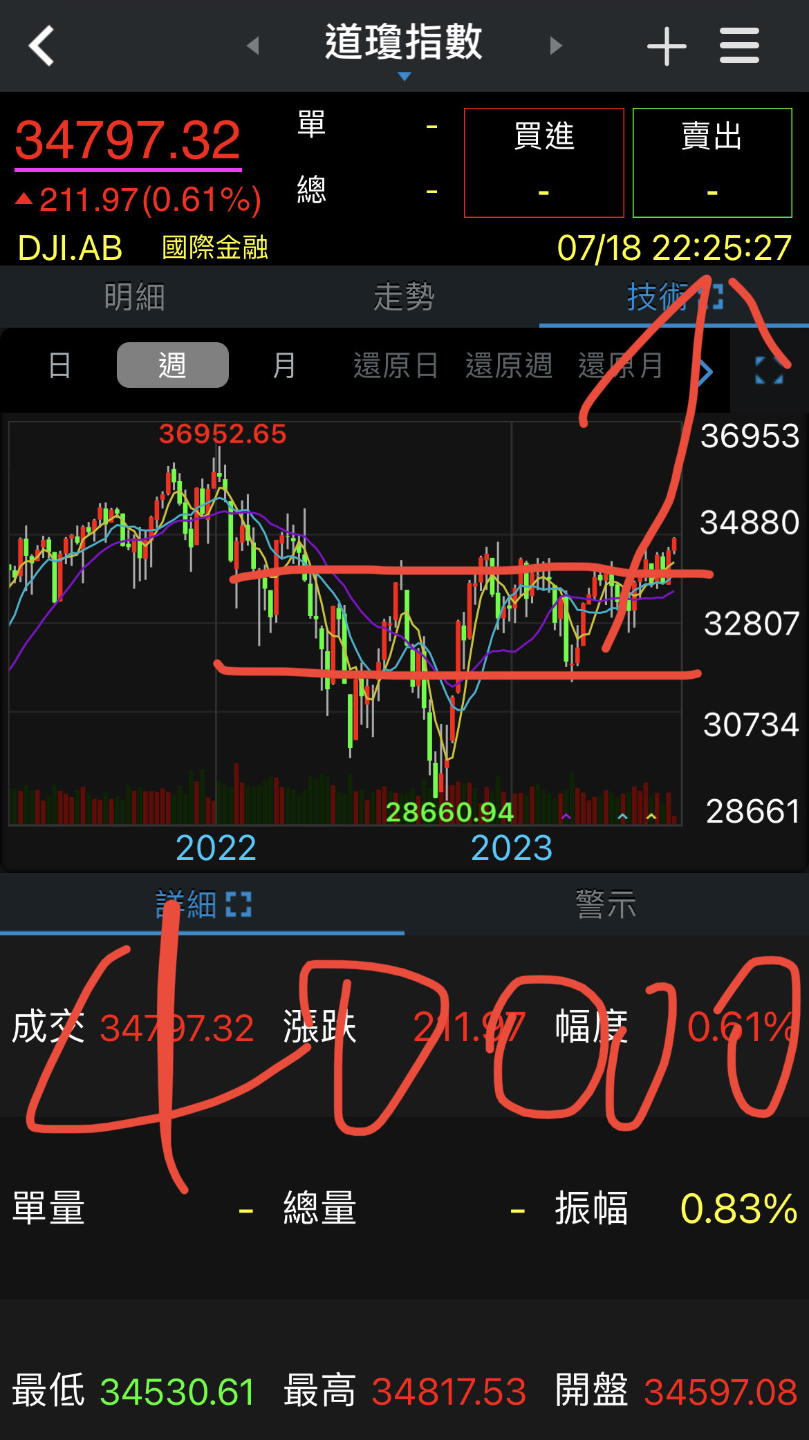Expand the 詳細 panel icon
Image resolution: width=809 pixels, height=1440 pixels.
click(x=239, y=904)
